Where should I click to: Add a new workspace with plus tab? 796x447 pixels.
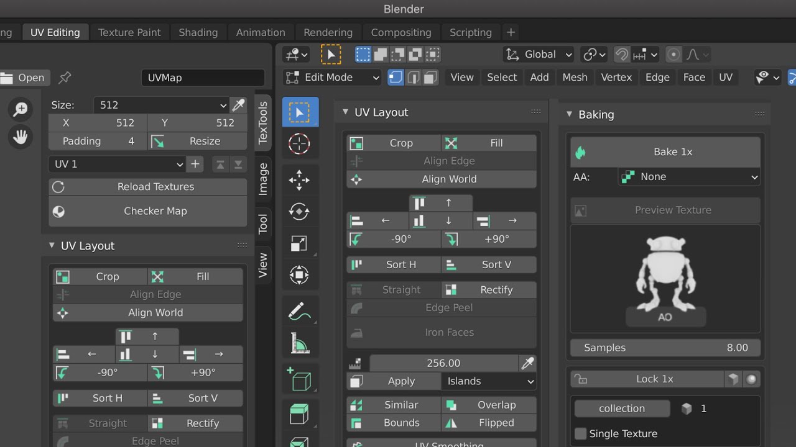pos(511,32)
